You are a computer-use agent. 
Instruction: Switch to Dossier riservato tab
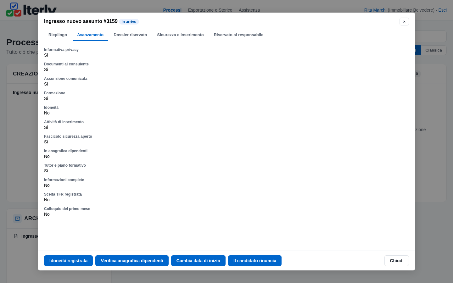(130, 35)
